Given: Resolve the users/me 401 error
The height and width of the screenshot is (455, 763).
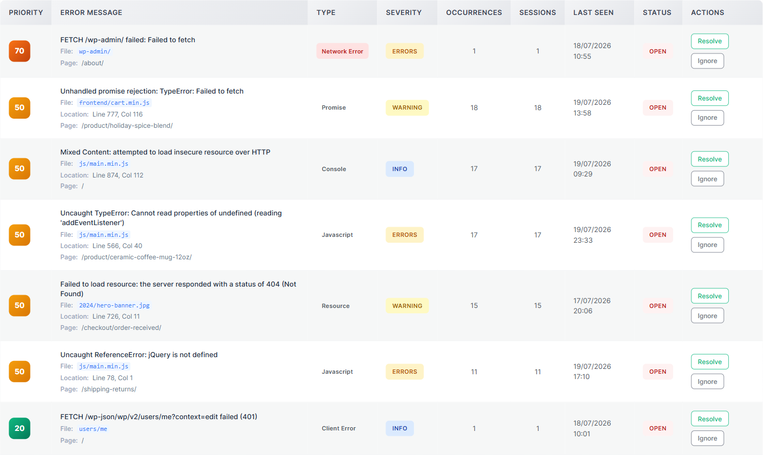Looking at the screenshot, I should pos(710,419).
